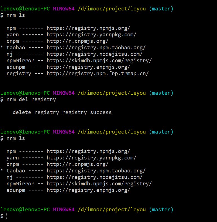217x222 pixels.
Task: Open the nodejitsu.com URL in the first listing
Action: click(94, 54)
